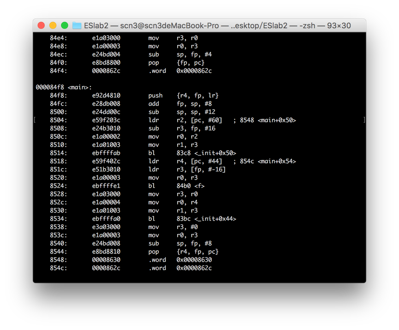Click the 'mov r3, #0' instruction
399x330 pixels.
coord(173,227)
